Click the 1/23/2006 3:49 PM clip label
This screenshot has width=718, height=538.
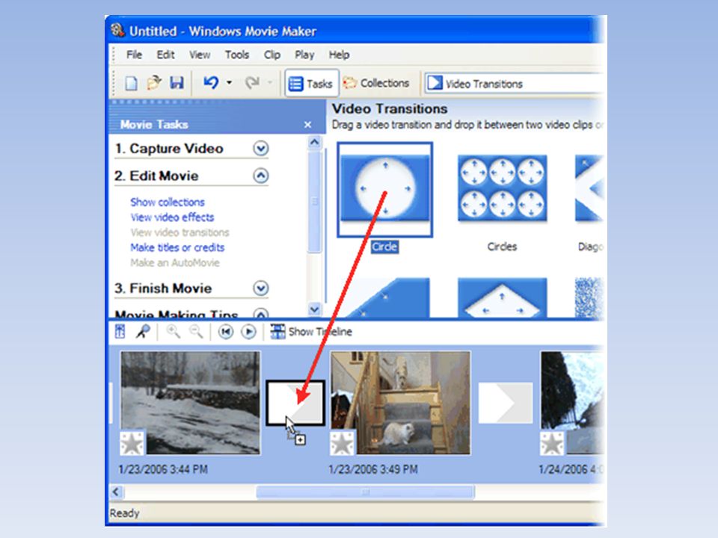(x=373, y=469)
